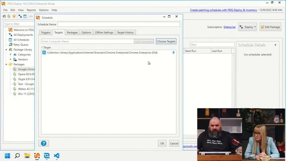
Task: Click the All Deployments tree icon
Action: (x=10, y=35)
